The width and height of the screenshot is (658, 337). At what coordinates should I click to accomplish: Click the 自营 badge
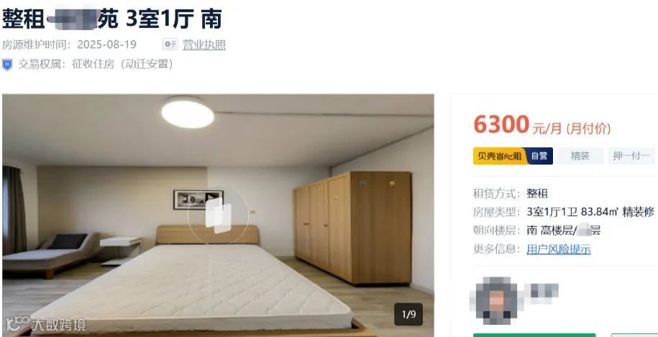[x=539, y=156]
